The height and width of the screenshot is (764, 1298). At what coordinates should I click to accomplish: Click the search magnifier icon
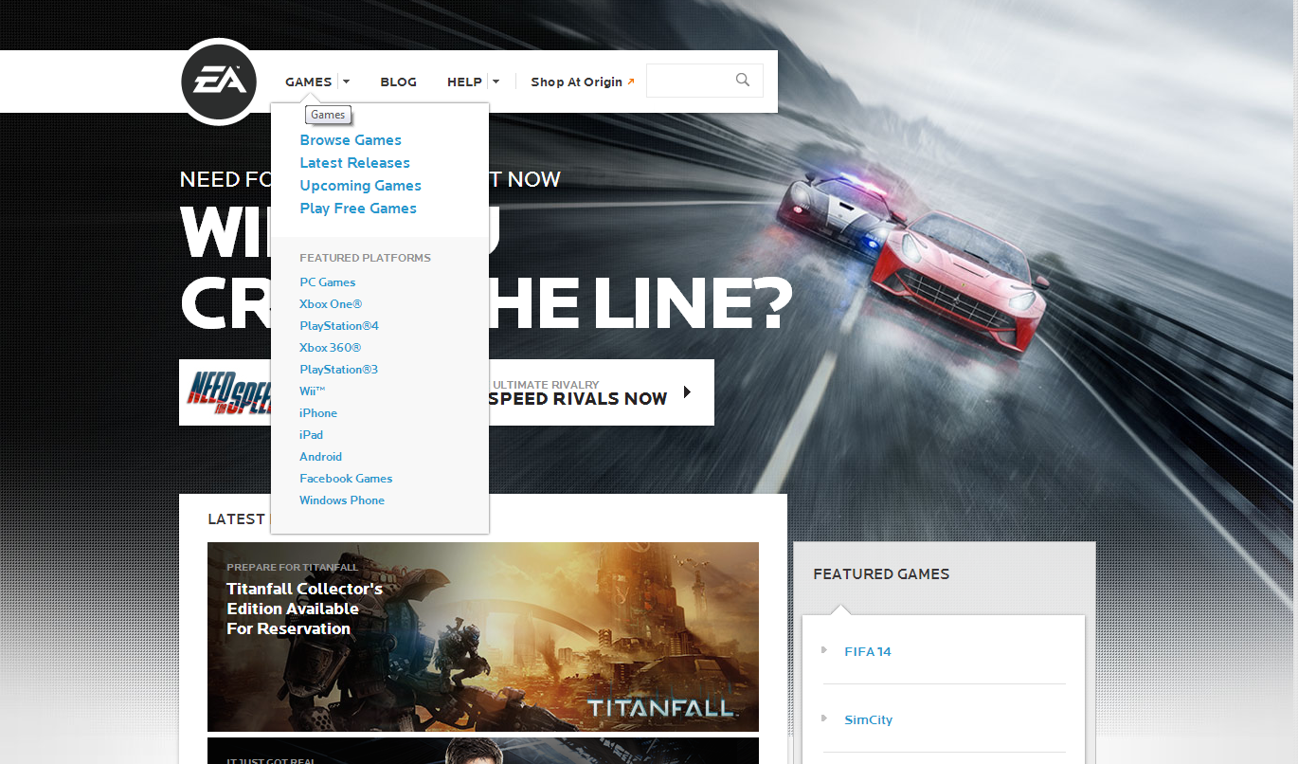click(743, 81)
